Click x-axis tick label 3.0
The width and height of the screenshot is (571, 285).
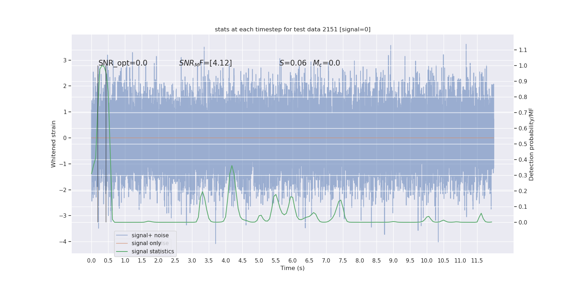click(192, 261)
